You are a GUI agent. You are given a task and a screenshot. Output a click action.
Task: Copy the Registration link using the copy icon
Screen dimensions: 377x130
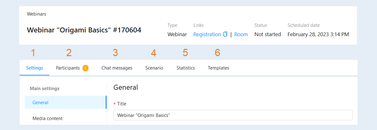(x=225, y=34)
